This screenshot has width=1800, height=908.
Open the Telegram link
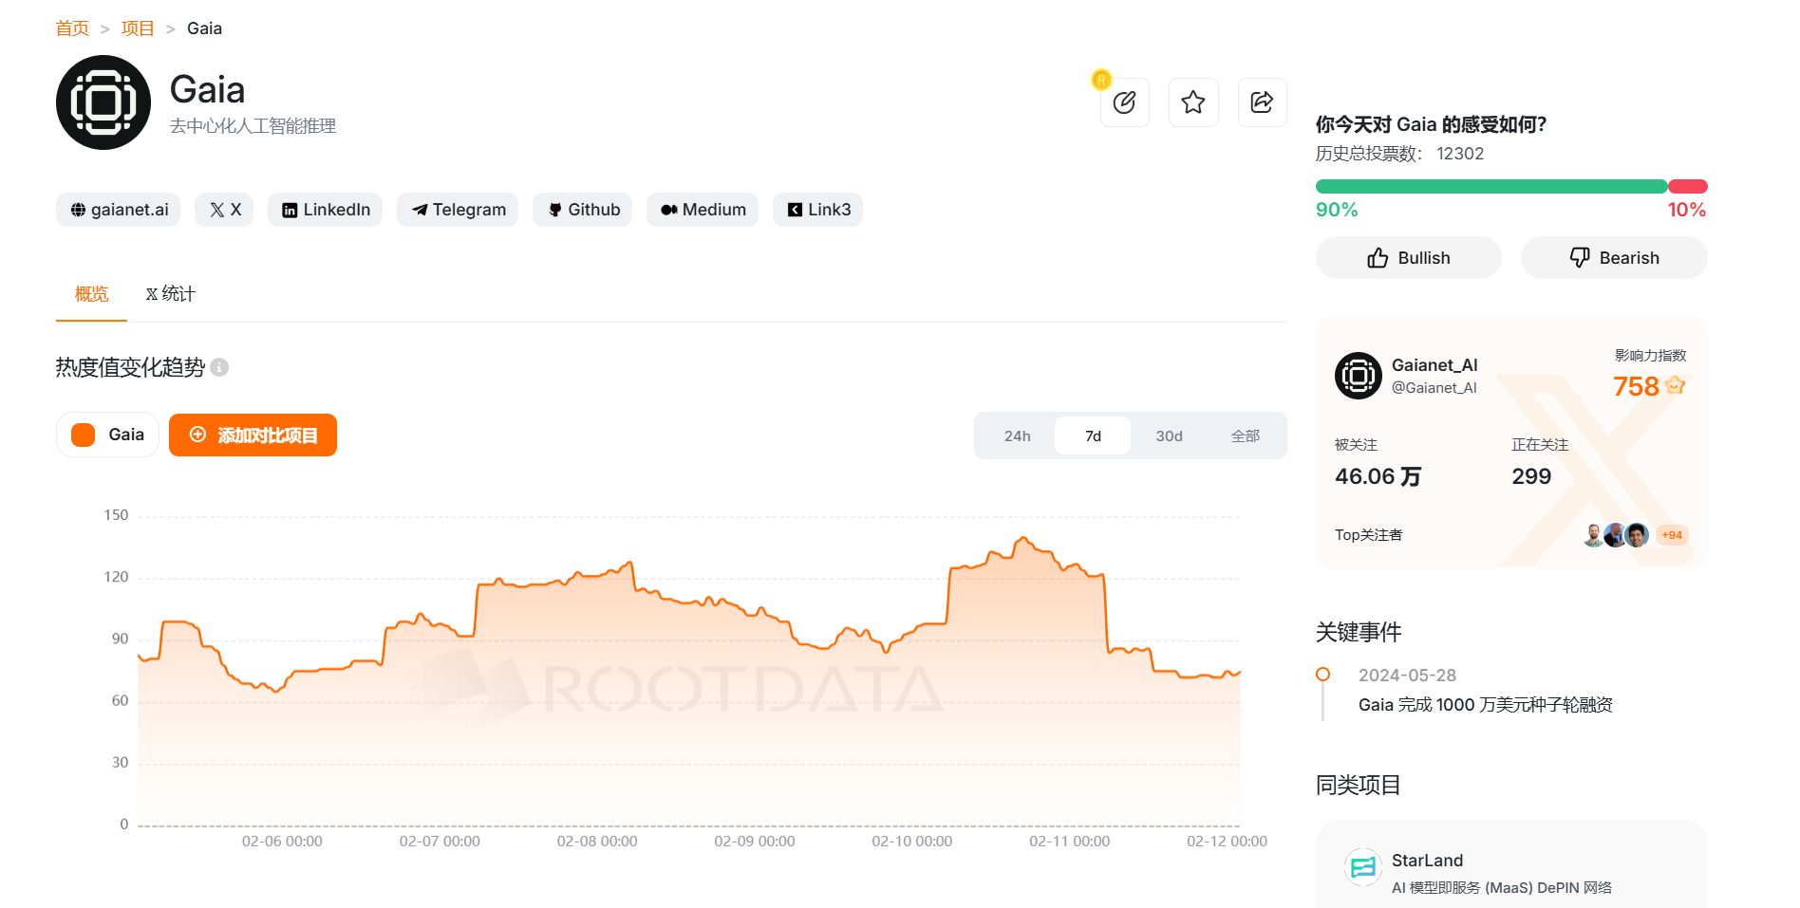pyautogui.click(x=458, y=210)
